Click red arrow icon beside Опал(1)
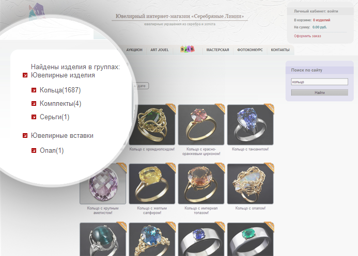Screen dimensions: 358x256 click(34, 150)
